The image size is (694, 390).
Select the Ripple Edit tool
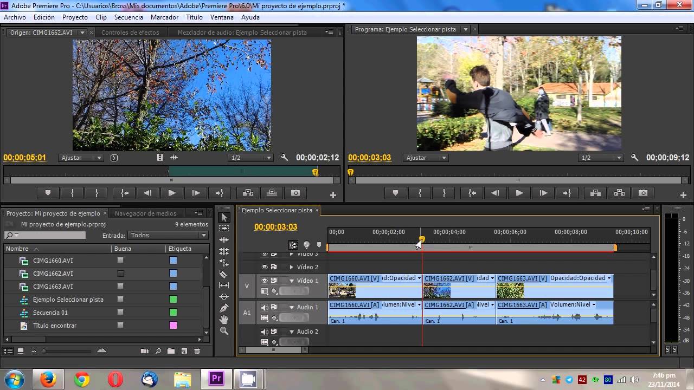tap(224, 240)
